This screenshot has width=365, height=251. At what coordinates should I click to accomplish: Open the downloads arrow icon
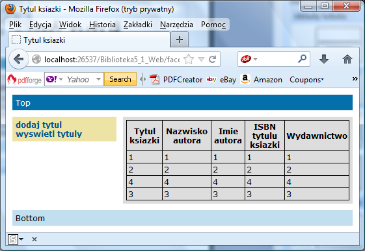[324, 59]
